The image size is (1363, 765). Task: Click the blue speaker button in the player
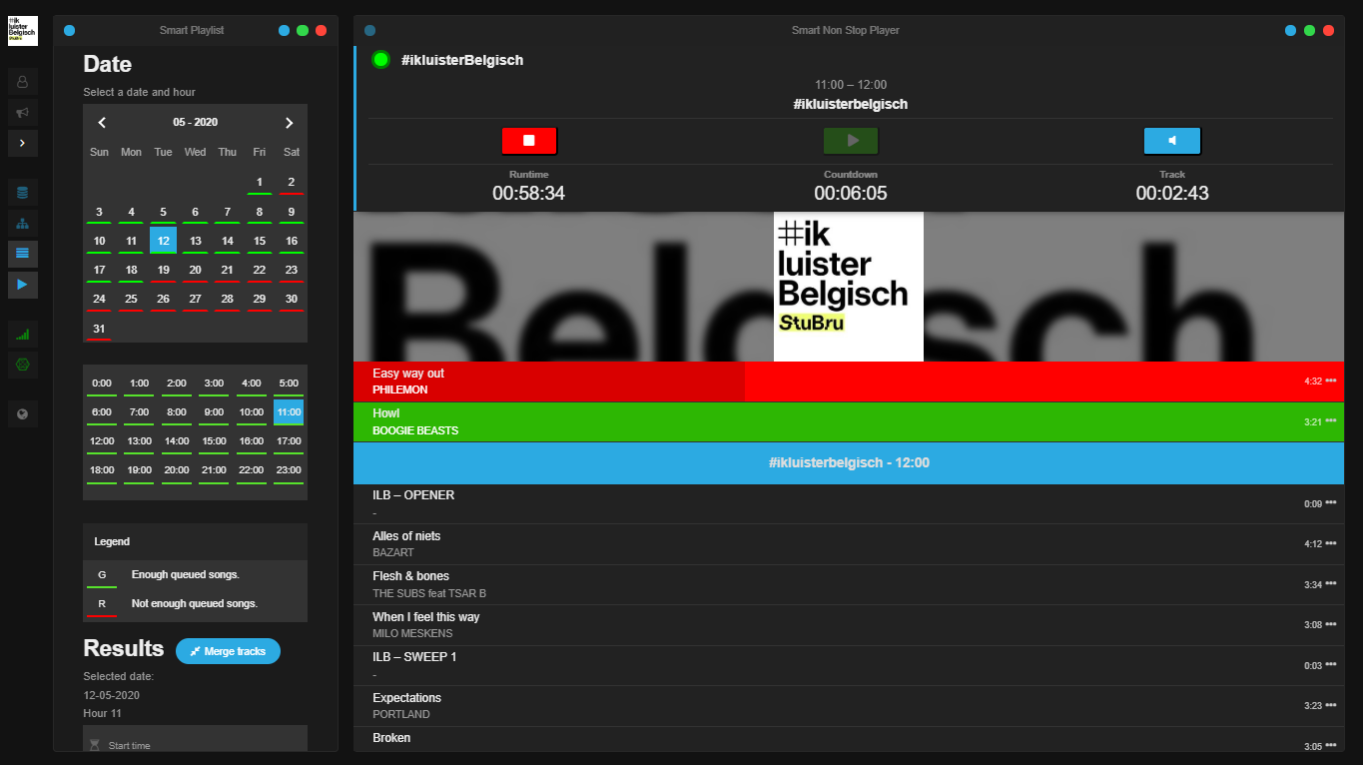click(x=1171, y=141)
